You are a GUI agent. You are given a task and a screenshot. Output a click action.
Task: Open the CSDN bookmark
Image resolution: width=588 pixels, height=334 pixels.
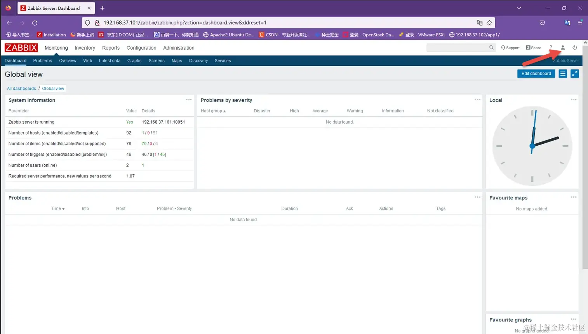tap(285, 35)
